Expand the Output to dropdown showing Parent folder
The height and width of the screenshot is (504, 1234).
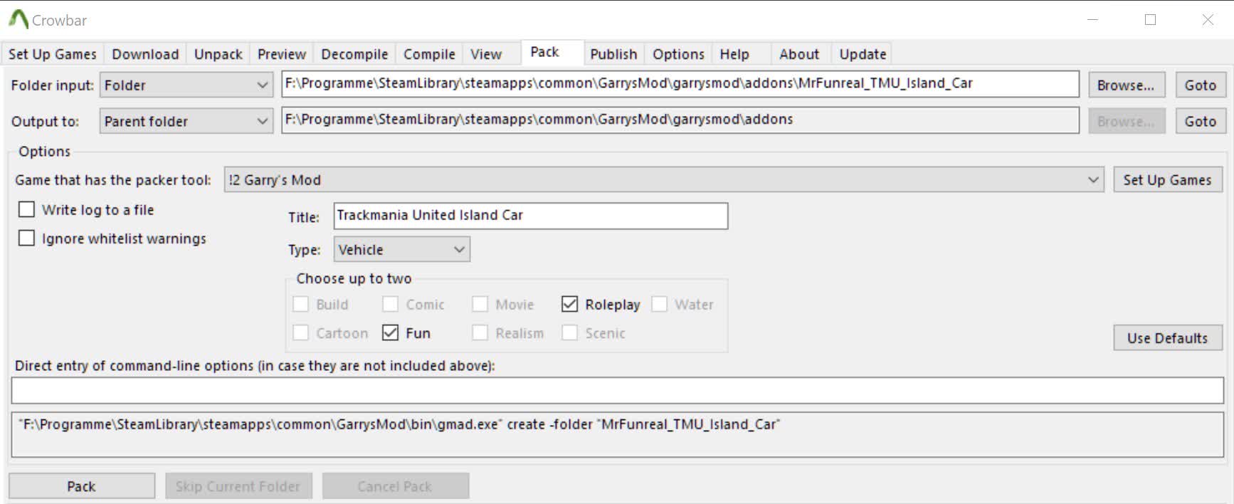click(x=186, y=121)
